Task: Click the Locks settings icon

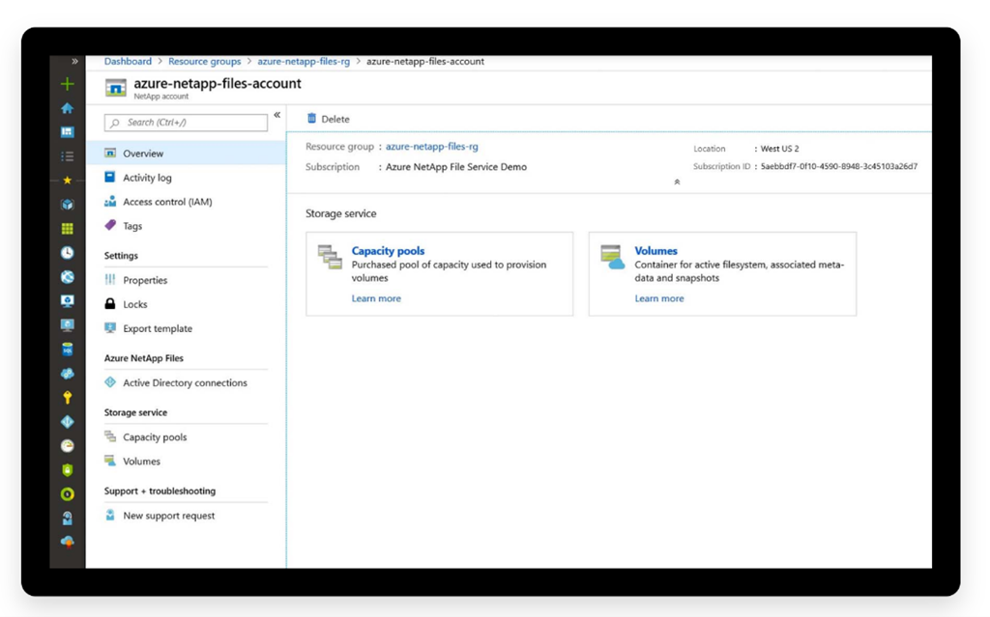Action: tap(111, 303)
